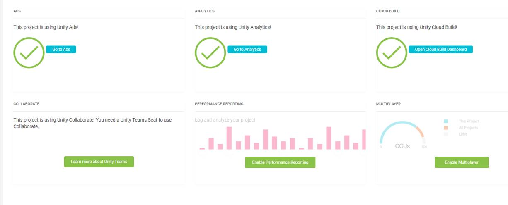
Task: Open Analytics via Go to Analytics button
Action: click(x=247, y=50)
